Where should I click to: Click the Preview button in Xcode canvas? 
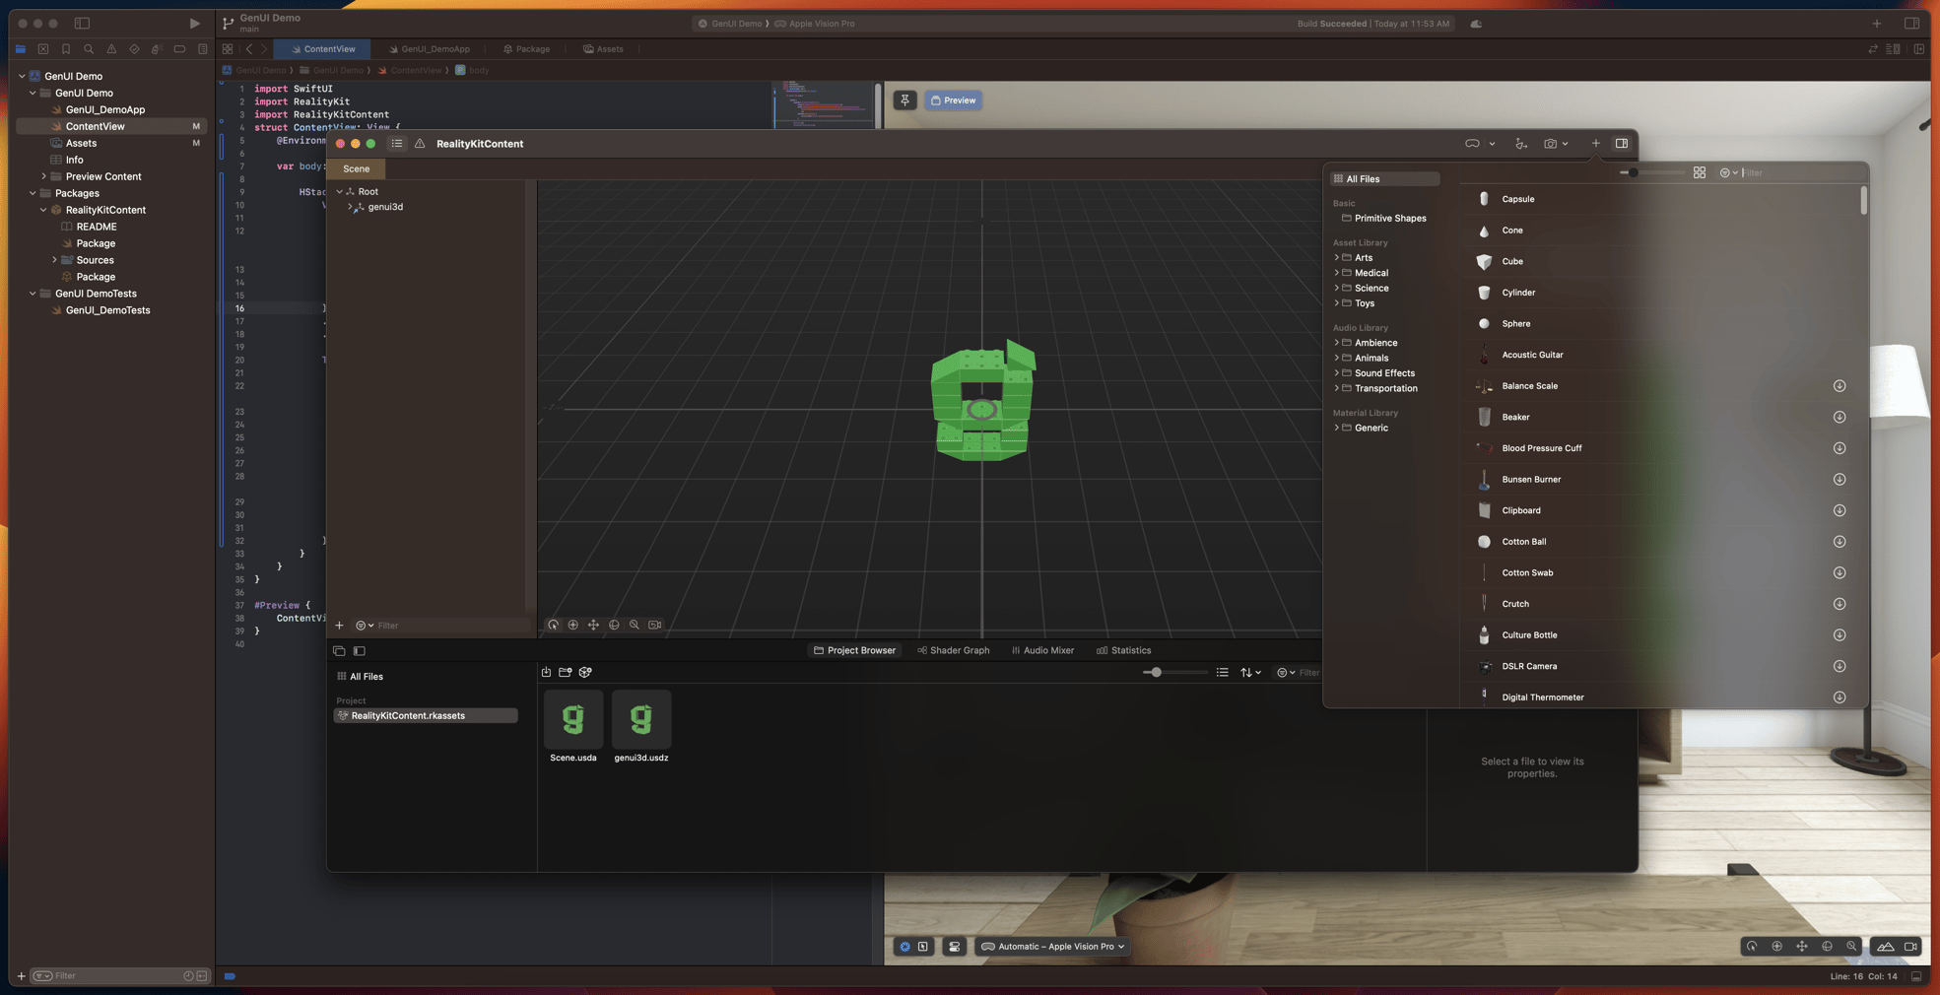tap(953, 100)
